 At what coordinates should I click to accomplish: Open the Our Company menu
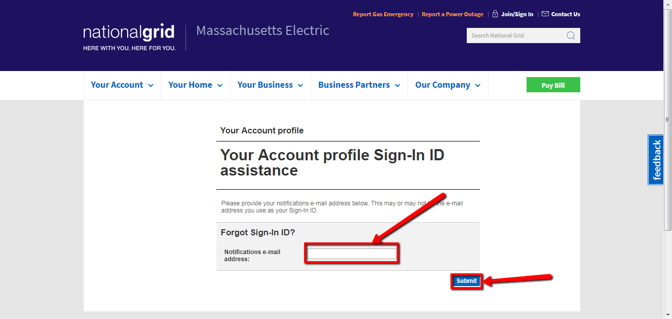click(x=447, y=85)
